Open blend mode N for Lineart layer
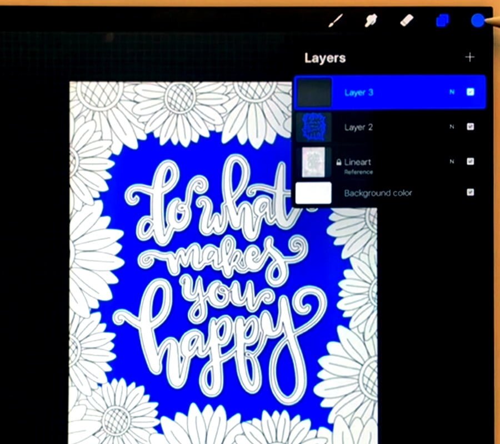This screenshot has width=500, height=444. [452, 162]
